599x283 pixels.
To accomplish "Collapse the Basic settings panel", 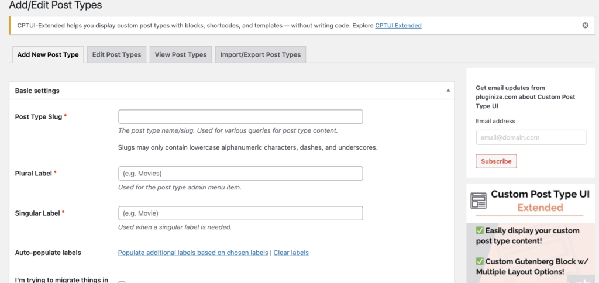I will click(x=448, y=91).
